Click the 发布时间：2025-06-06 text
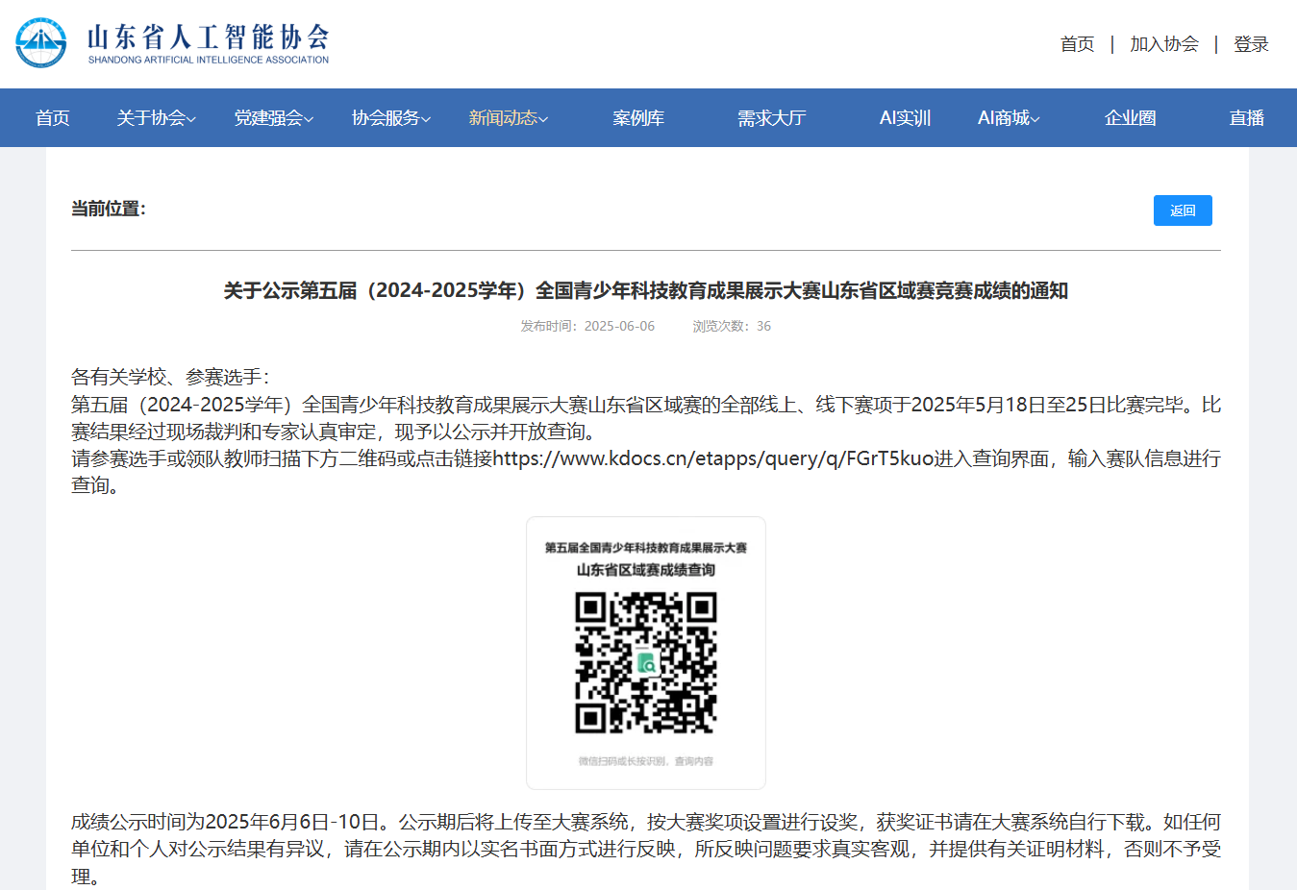 coord(587,326)
